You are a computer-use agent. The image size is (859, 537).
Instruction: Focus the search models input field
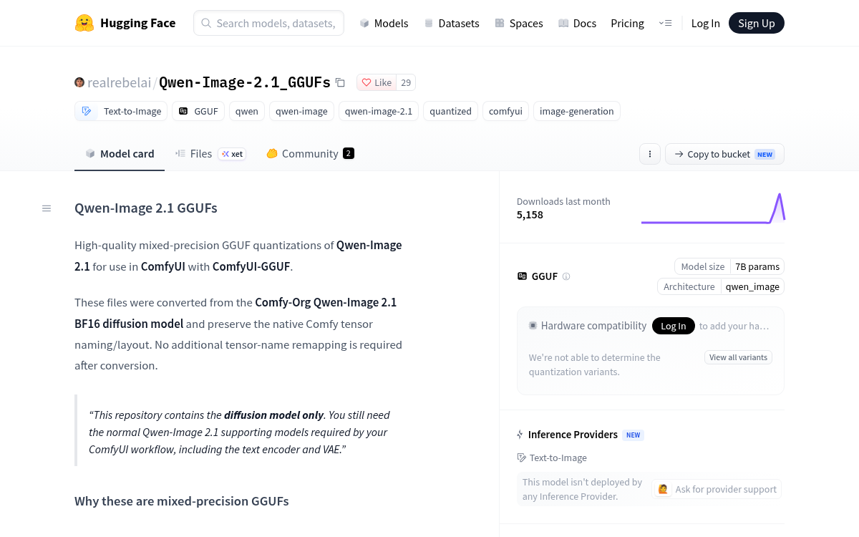coord(268,23)
